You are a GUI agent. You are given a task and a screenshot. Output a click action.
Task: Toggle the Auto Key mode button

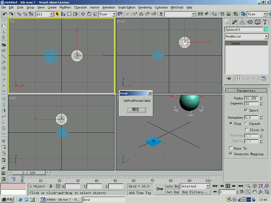pyautogui.click(x=173, y=186)
